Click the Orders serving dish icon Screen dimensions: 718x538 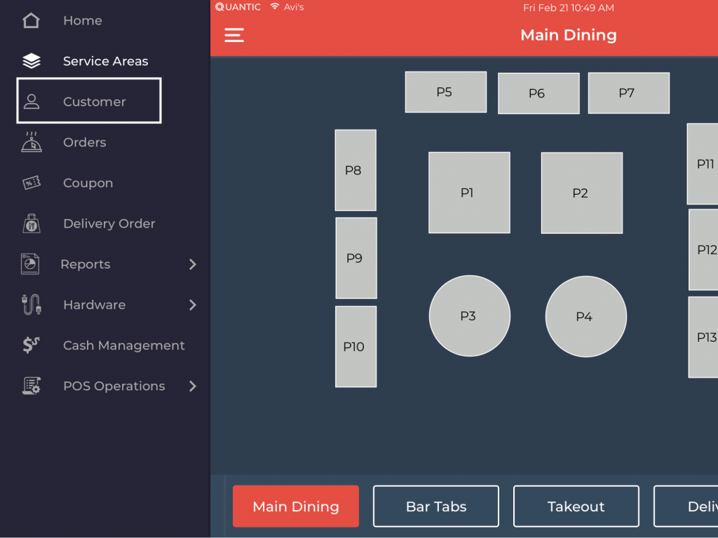pos(32,142)
